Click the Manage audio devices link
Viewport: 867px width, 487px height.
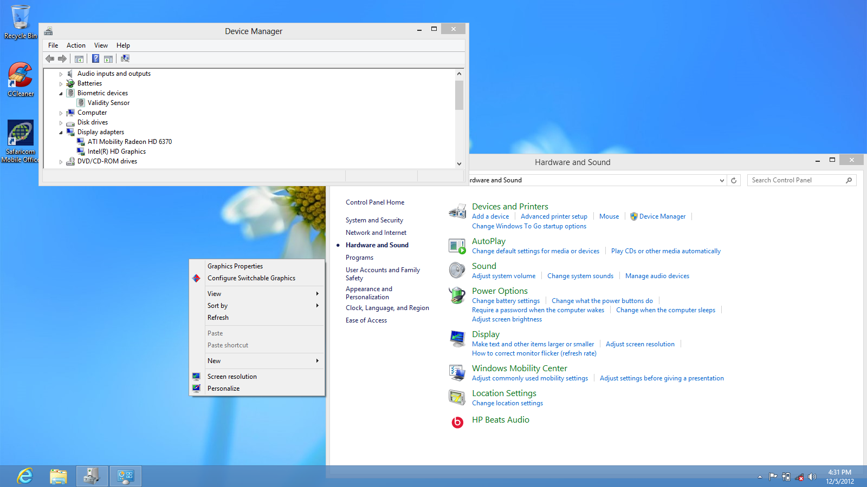(657, 276)
